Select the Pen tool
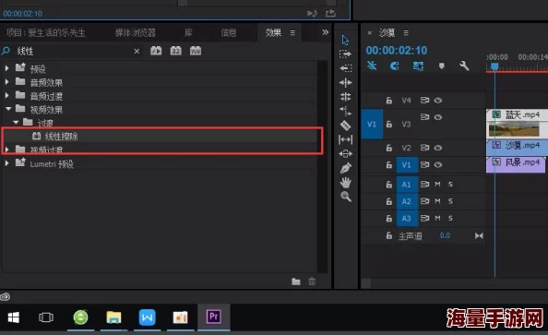The image size is (548, 335). [x=346, y=168]
